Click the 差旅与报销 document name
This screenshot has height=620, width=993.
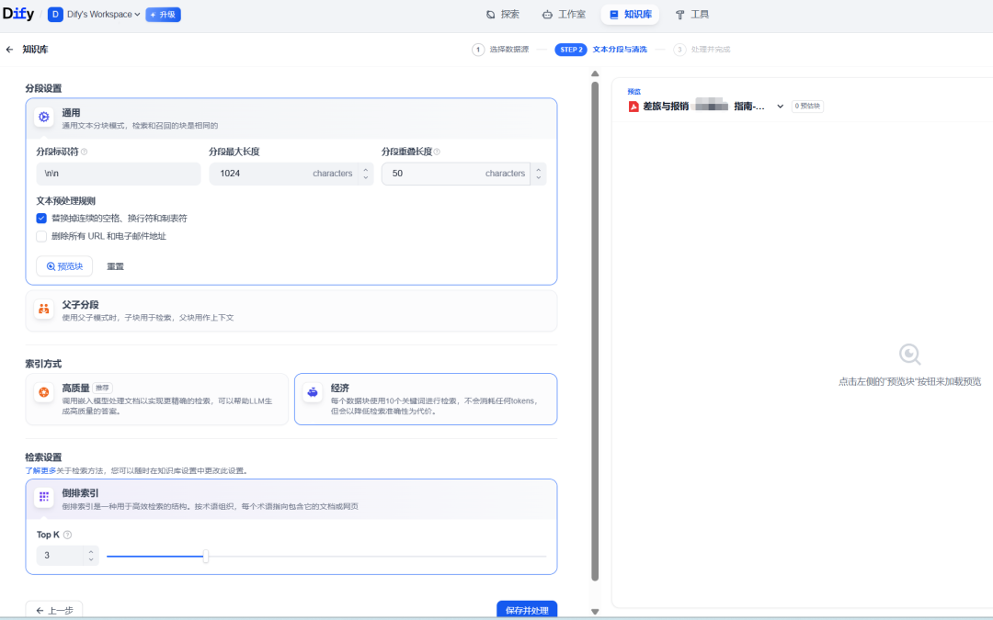(x=704, y=107)
